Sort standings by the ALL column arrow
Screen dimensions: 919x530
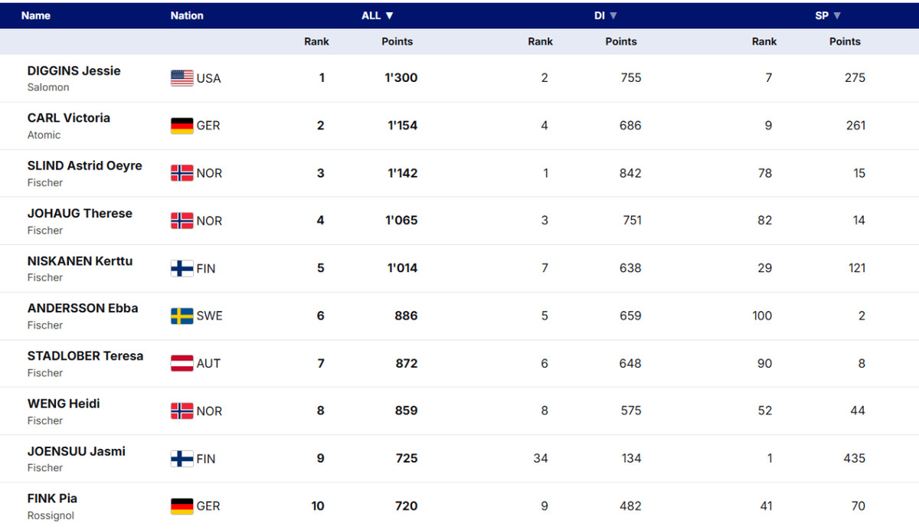click(x=389, y=15)
